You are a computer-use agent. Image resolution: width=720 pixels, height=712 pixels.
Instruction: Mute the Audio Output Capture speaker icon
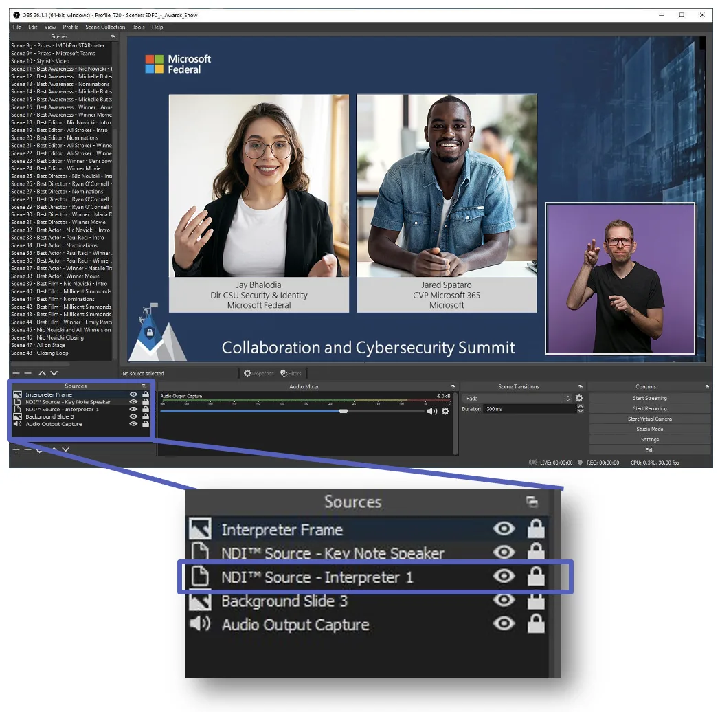(x=431, y=411)
